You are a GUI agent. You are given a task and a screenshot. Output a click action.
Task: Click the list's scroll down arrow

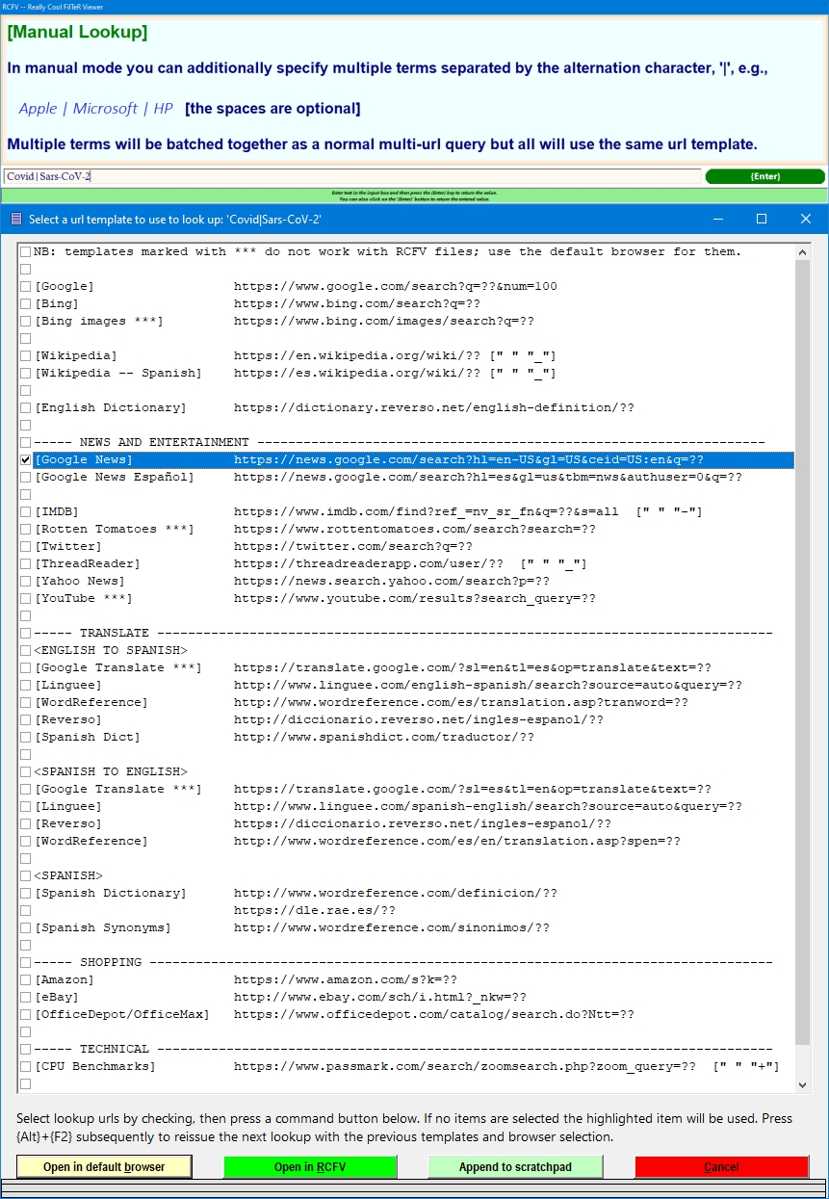point(803,1085)
